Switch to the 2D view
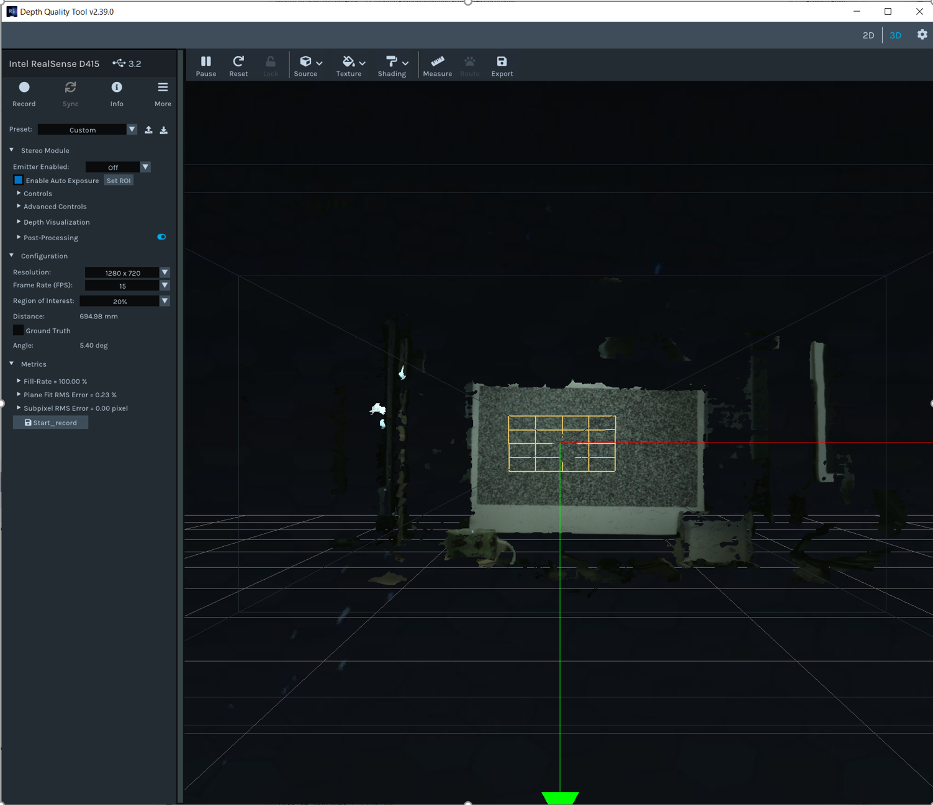 point(868,35)
